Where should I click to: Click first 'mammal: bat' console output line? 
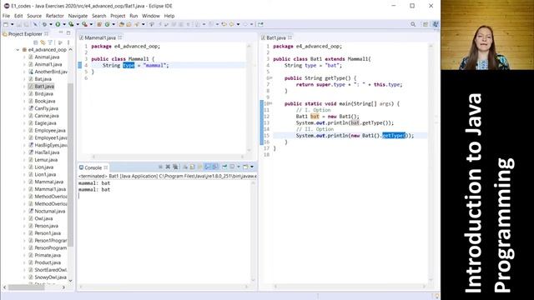coord(94,183)
